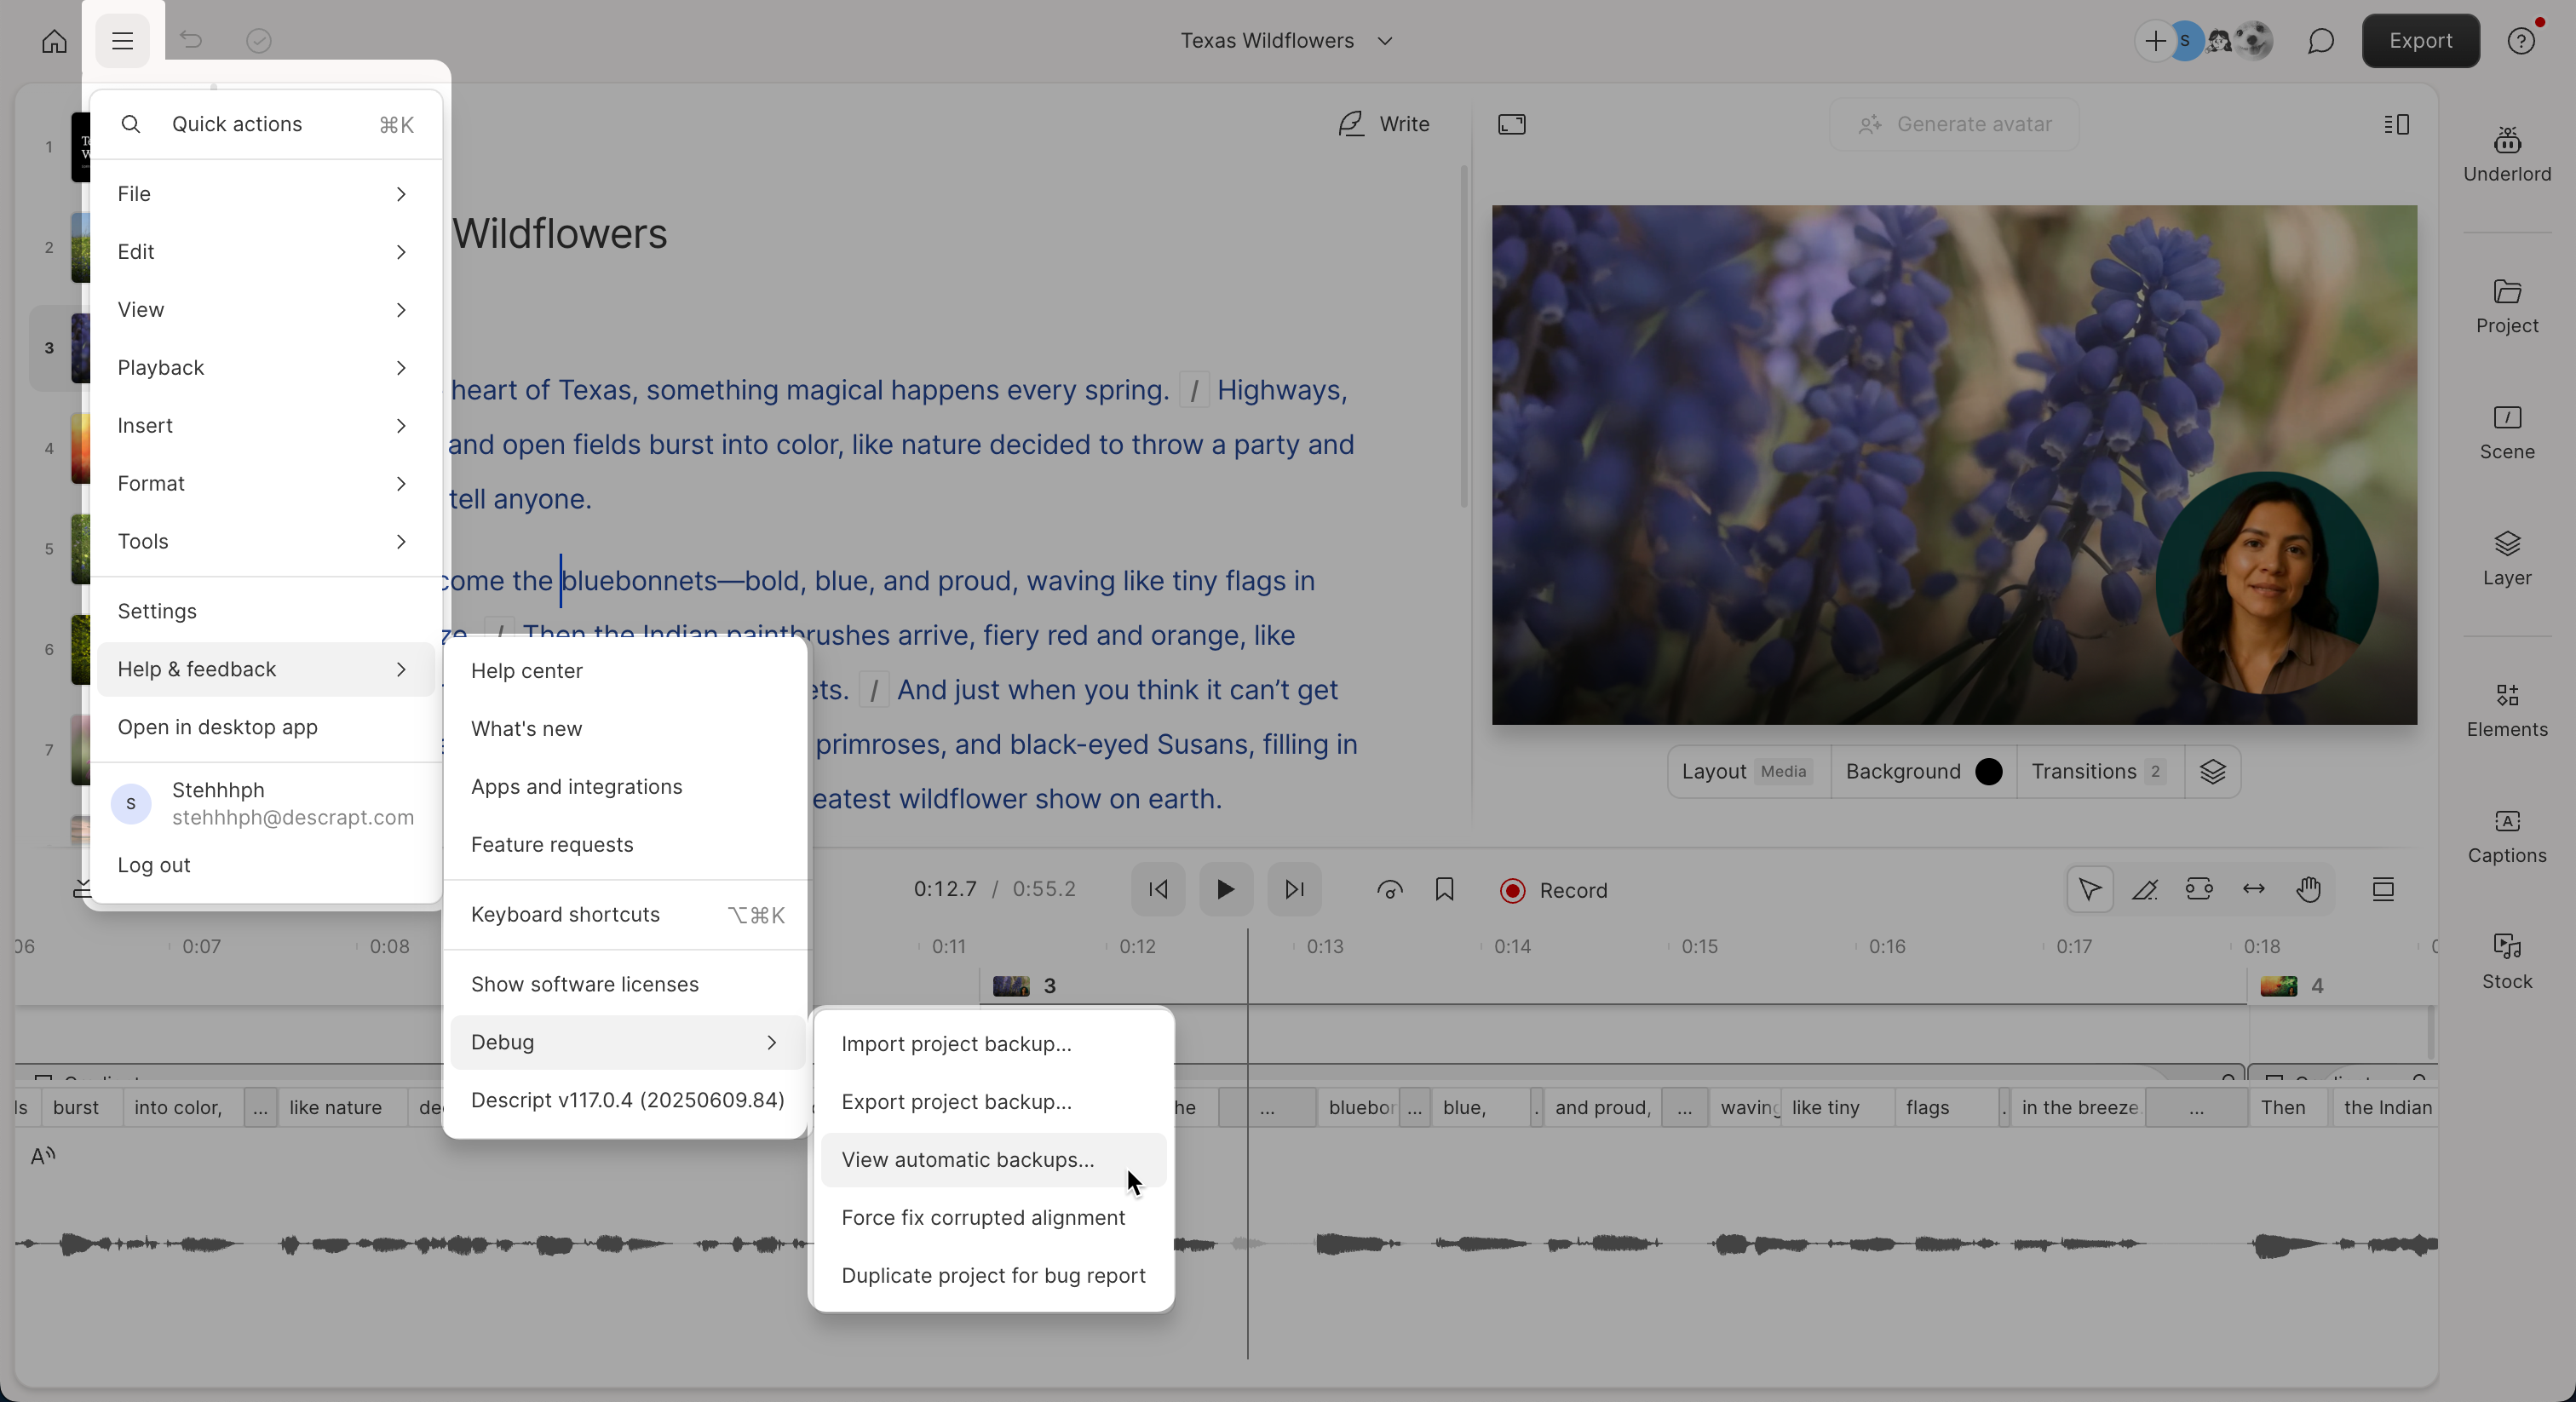Open the Texas Wildflowers project dropdown

pos(1286,41)
